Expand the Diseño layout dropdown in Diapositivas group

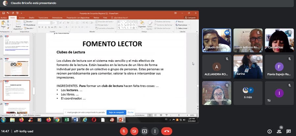(30, 22)
